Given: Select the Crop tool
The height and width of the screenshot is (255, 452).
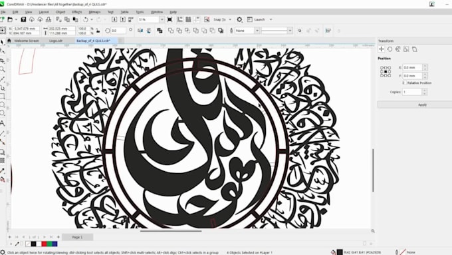Looking at the screenshot, I should (2, 61).
